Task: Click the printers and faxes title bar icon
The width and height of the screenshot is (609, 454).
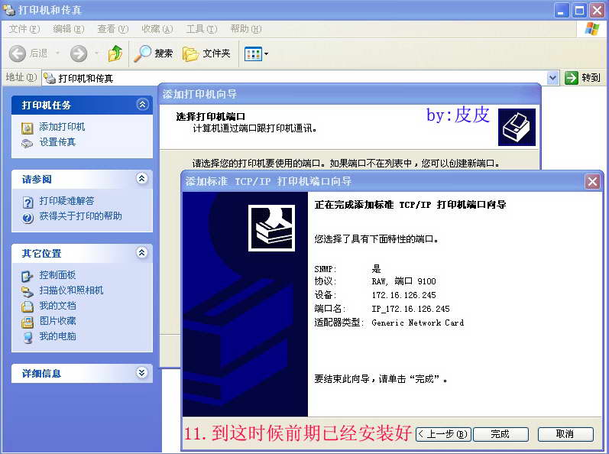Action: (x=9, y=10)
